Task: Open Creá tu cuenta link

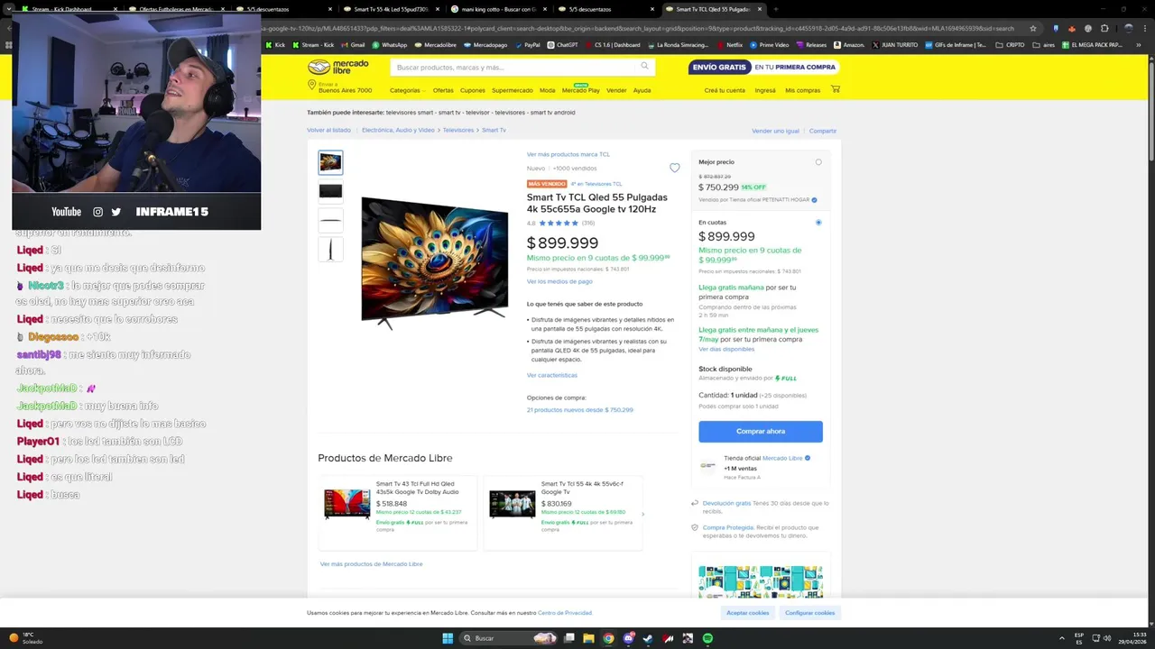Action: click(x=725, y=90)
